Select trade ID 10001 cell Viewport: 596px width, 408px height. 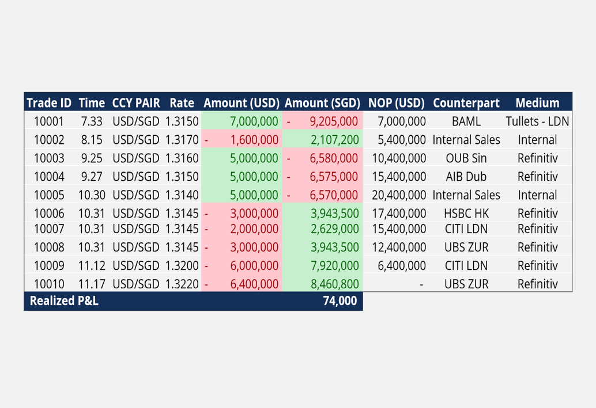[49, 121]
